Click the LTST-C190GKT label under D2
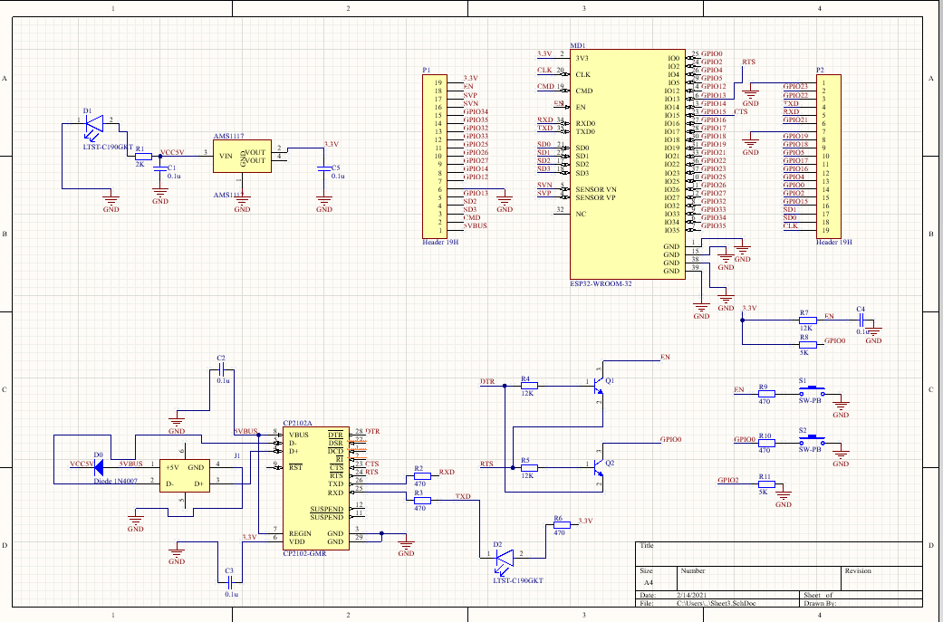 tap(518, 580)
